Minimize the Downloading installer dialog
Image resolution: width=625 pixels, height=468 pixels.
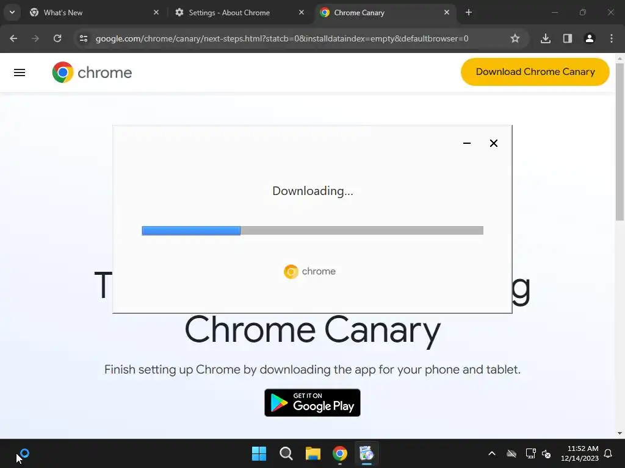pyautogui.click(x=467, y=143)
